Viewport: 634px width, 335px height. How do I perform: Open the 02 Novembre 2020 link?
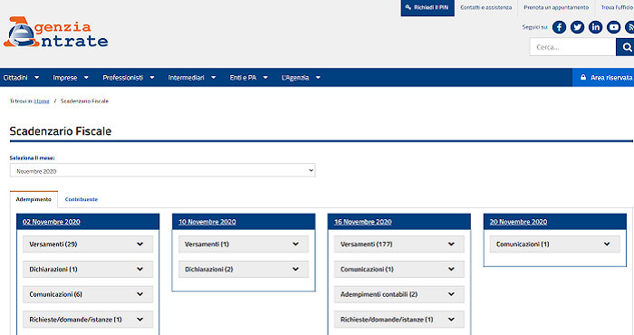52,222
